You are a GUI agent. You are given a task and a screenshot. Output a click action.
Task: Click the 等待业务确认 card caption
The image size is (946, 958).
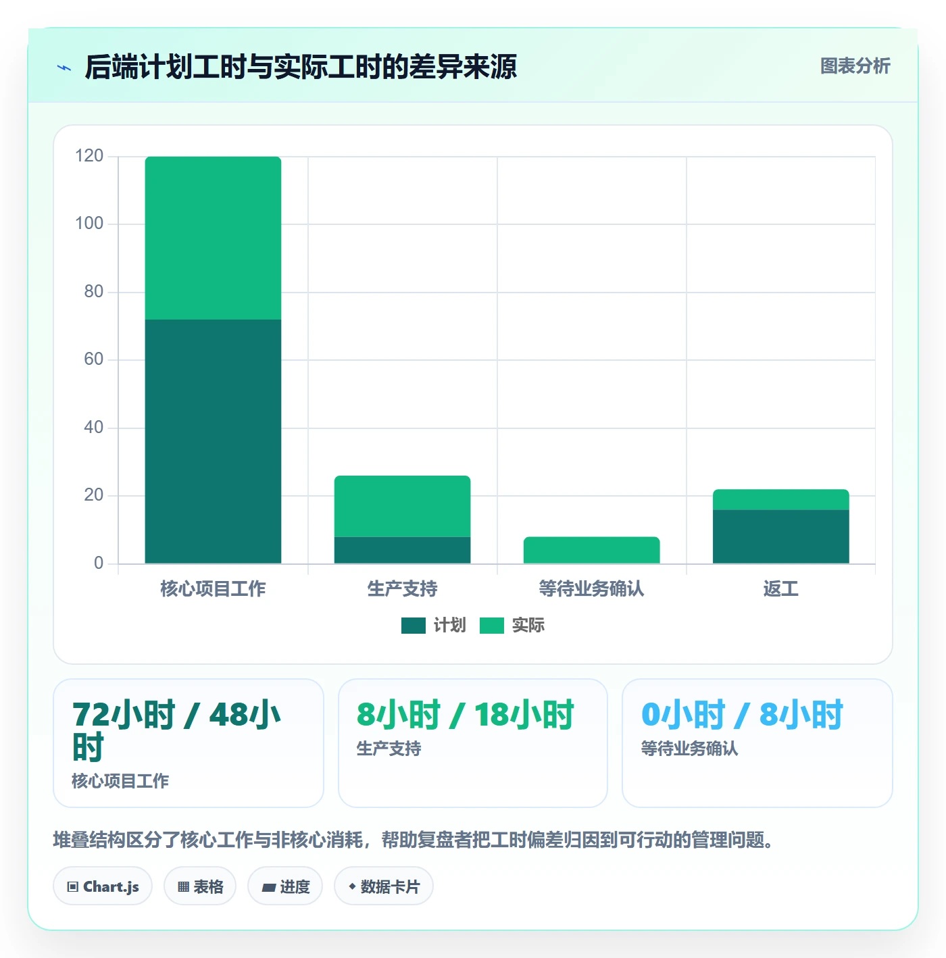tap(689, 749)
